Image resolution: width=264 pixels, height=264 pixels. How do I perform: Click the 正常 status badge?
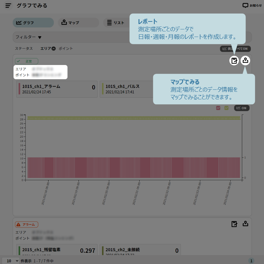(x=27, y=61)
